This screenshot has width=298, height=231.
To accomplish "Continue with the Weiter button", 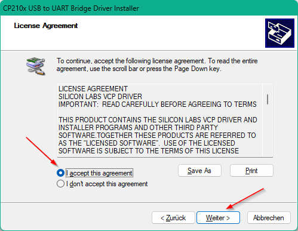I will coord(218,218).
